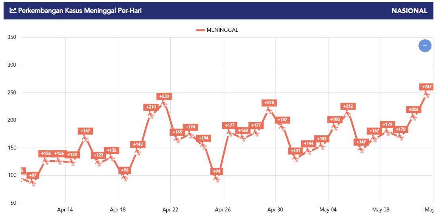
Task: Click the +206 data label
Action: pos(414,109)
